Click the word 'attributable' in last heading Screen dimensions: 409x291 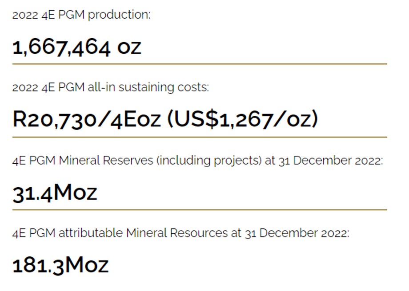pos(91,233)
